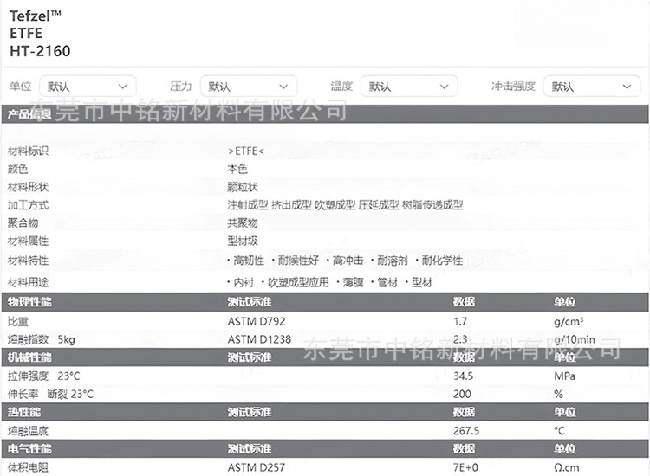Image resolution: width=650 pixels, height=476 pixels.
Task: Click the 伸长率 断裂 23°C row label
Action: pos(50,395)
